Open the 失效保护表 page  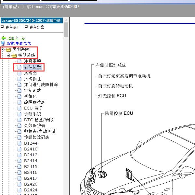tap(35, 125)
